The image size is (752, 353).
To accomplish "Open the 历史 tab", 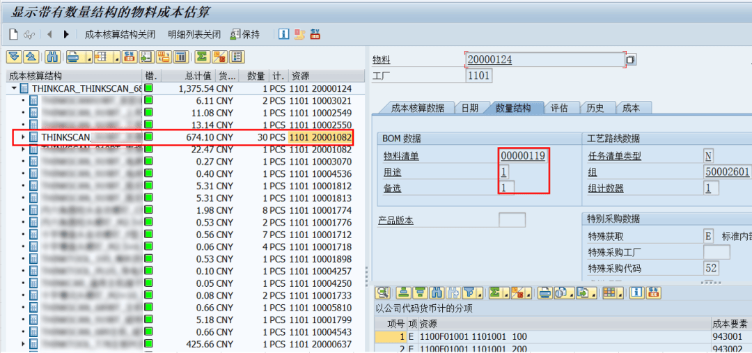I will click(x=595, y=108).
